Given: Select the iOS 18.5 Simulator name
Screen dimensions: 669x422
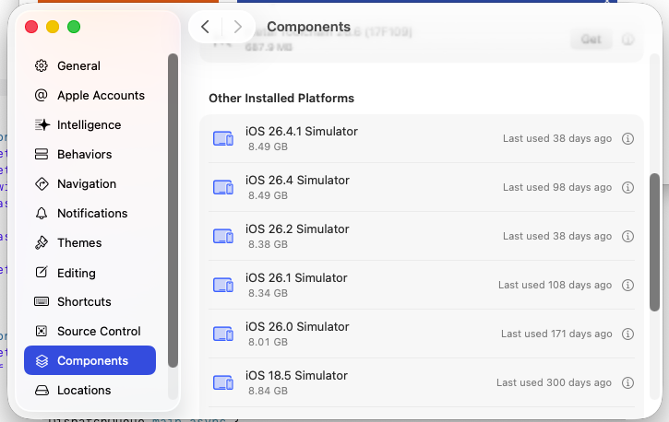Looking at the screenshot, I should (x=296, y=375).
